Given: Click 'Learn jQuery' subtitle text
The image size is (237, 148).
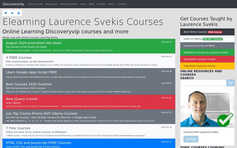Looking at the screenshot, I should point(13,103).
